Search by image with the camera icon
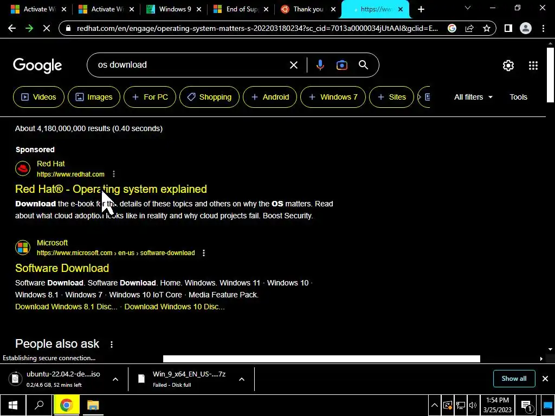Viewport: 555px width, 416px height. pos(341,65)
